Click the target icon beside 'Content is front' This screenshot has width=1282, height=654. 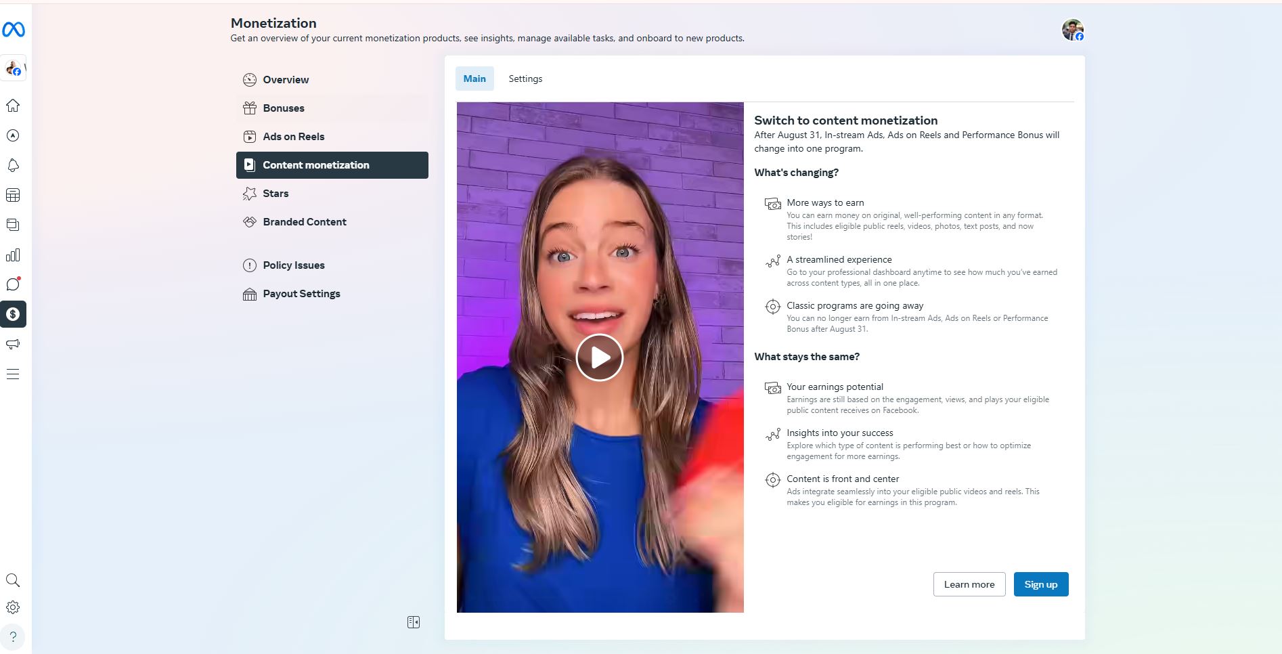(x=773, y=480)
